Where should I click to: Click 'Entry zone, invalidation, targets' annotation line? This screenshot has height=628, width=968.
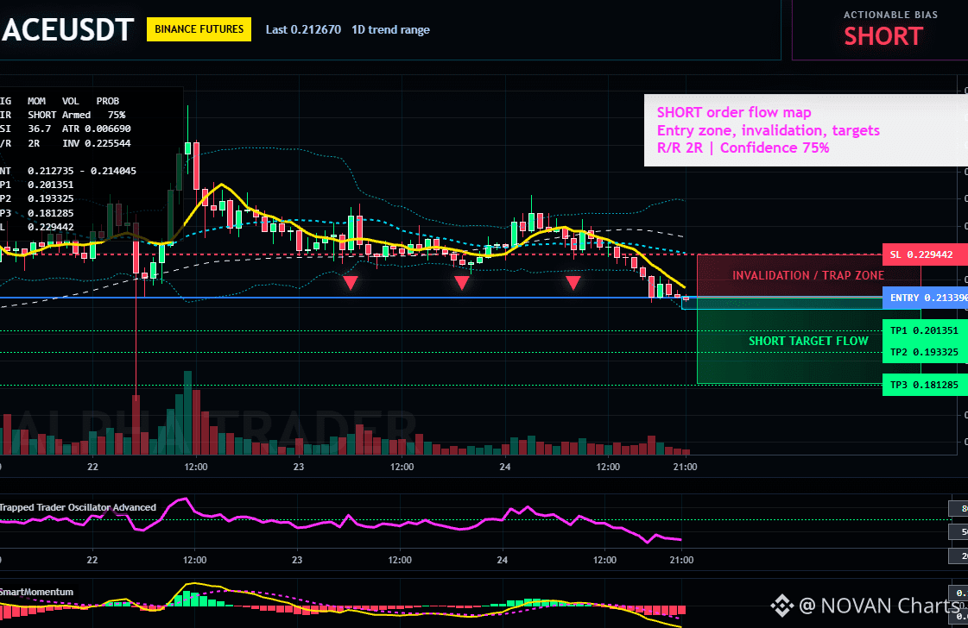(x=768, y=130)
